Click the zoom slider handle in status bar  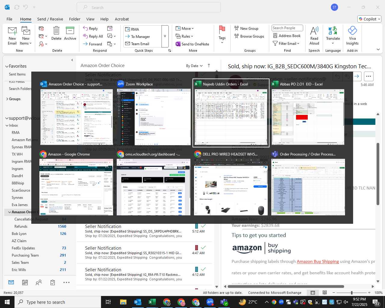pyautogui.click(x=351, y=293)
